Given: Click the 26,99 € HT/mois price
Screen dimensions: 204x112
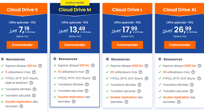Looking at the screenshot, I should (186, 30).
